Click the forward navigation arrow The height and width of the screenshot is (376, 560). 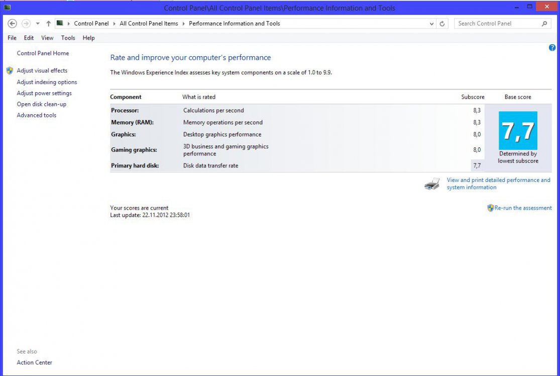tap(26, 24)
